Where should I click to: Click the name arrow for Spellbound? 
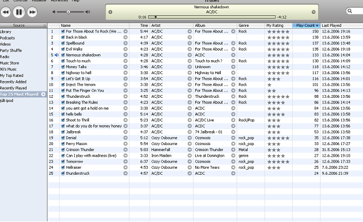125,43
